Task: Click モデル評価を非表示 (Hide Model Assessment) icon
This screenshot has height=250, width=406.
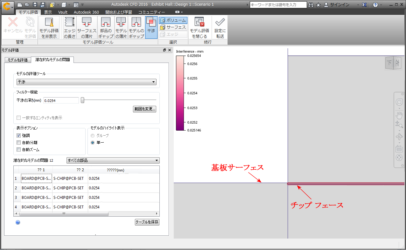Action: [49, 27]
